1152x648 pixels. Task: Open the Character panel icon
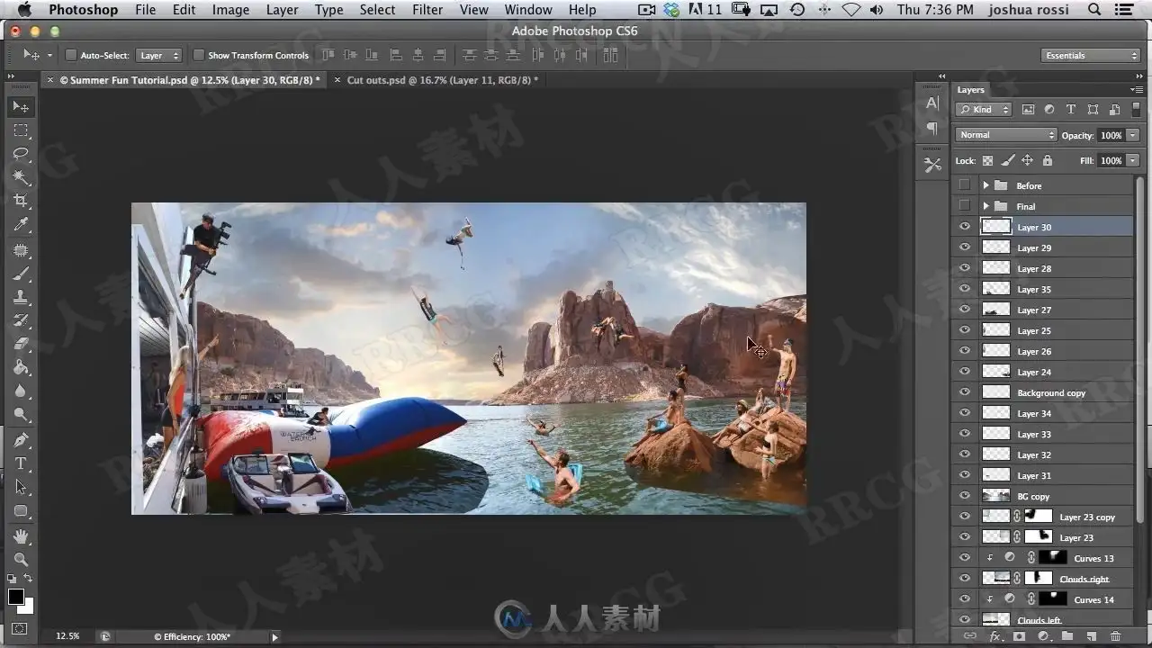pyautogui.click(x=932, y=103)
